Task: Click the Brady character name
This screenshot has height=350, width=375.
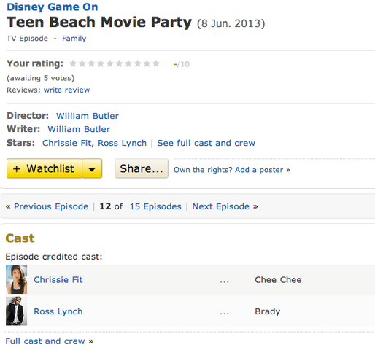Action: pos(268,311)
